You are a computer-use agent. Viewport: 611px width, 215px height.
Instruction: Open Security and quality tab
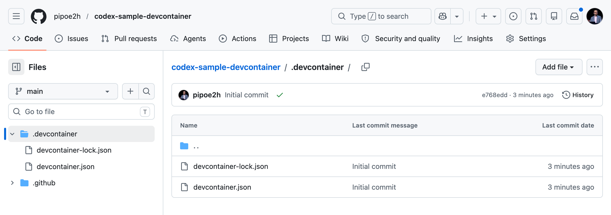401,39
